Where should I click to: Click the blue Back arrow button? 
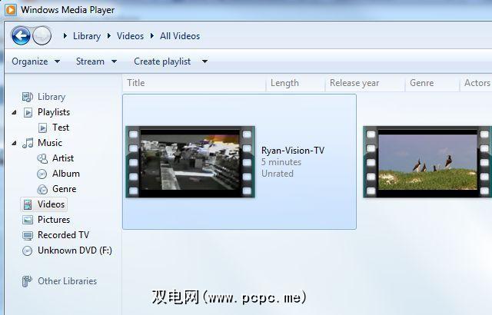(x=21, y=36)
